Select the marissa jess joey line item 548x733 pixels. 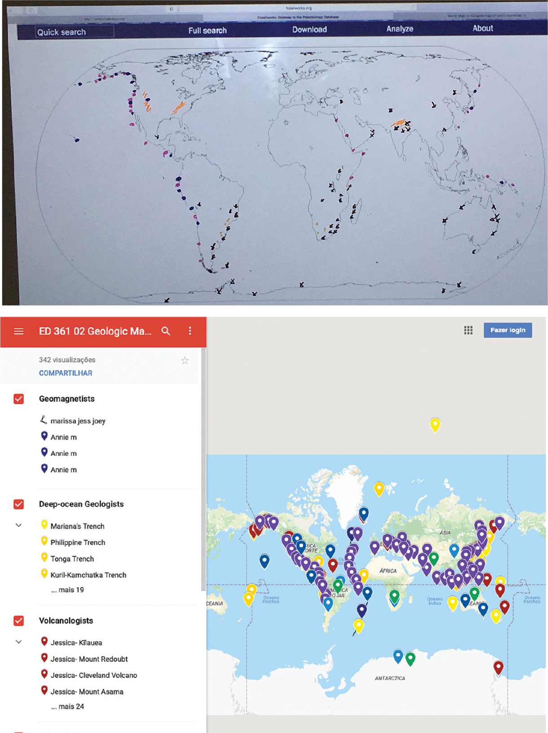coord(78,421)
